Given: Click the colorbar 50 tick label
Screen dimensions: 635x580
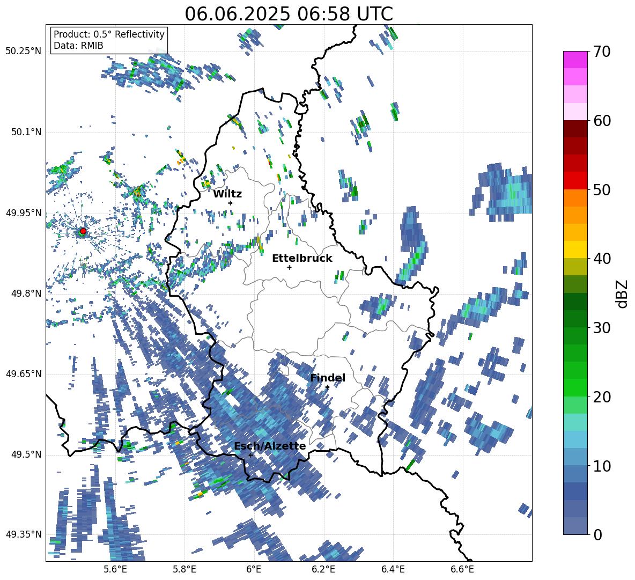Looking at the screenshot, I should pyautogui.click(x=602, y=190).
